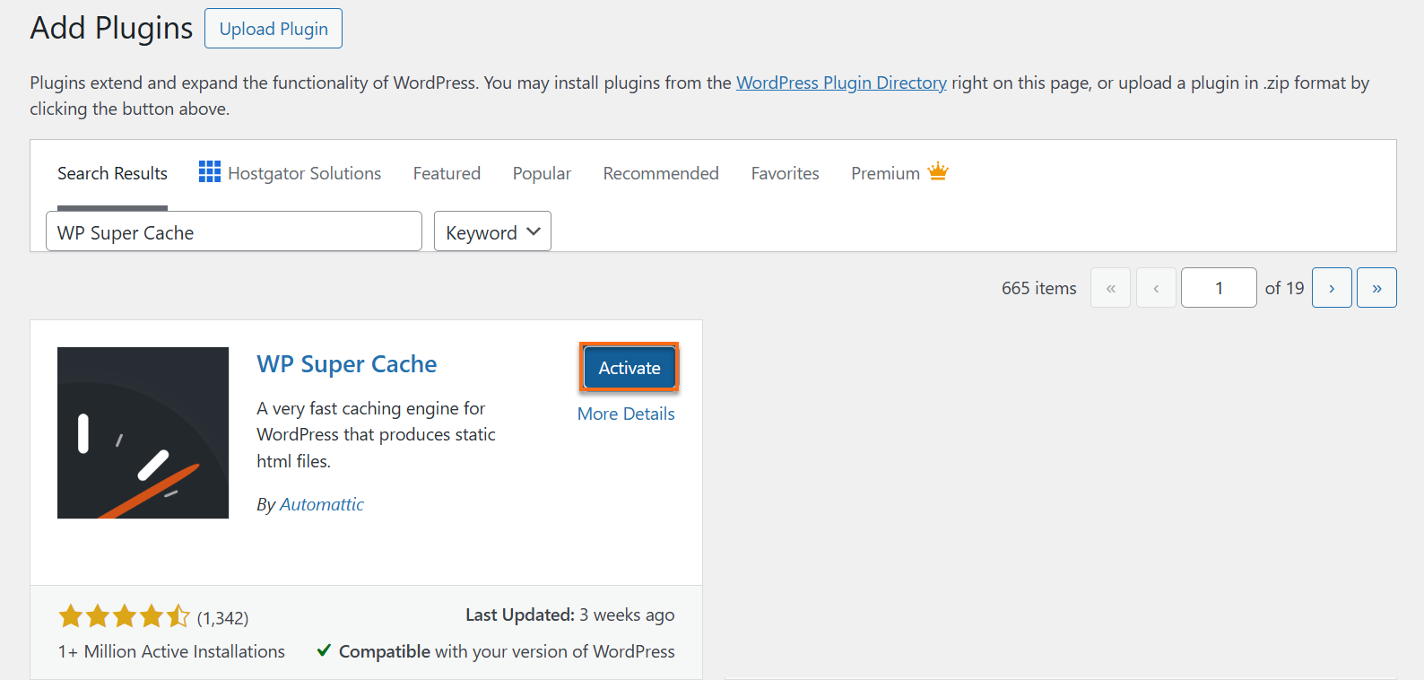Switch to the Popular tab
1424x680 pixels.
(542, 173)
